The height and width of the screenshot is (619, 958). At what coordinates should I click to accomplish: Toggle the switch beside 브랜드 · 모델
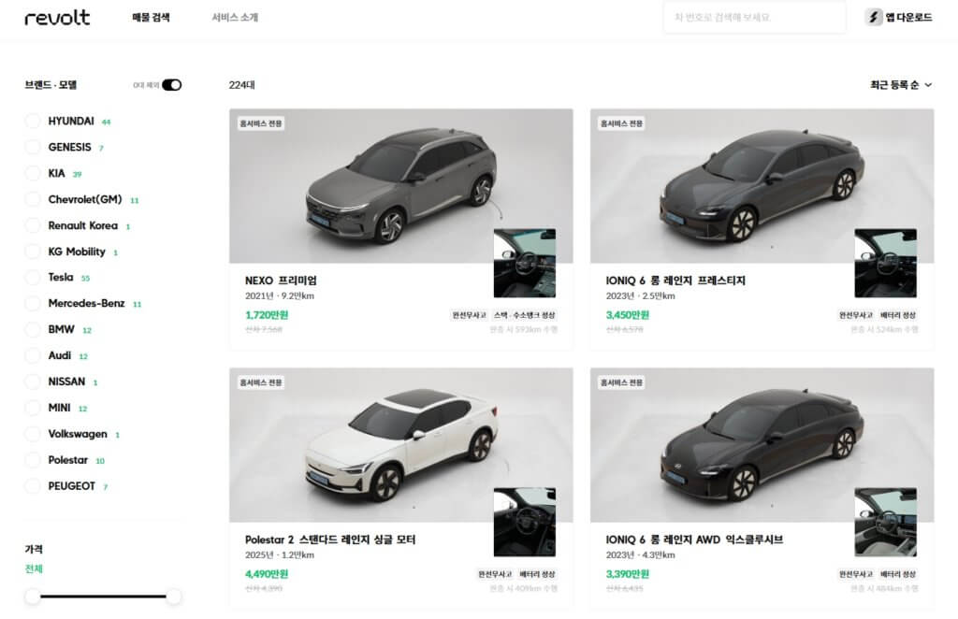[171, 85]
